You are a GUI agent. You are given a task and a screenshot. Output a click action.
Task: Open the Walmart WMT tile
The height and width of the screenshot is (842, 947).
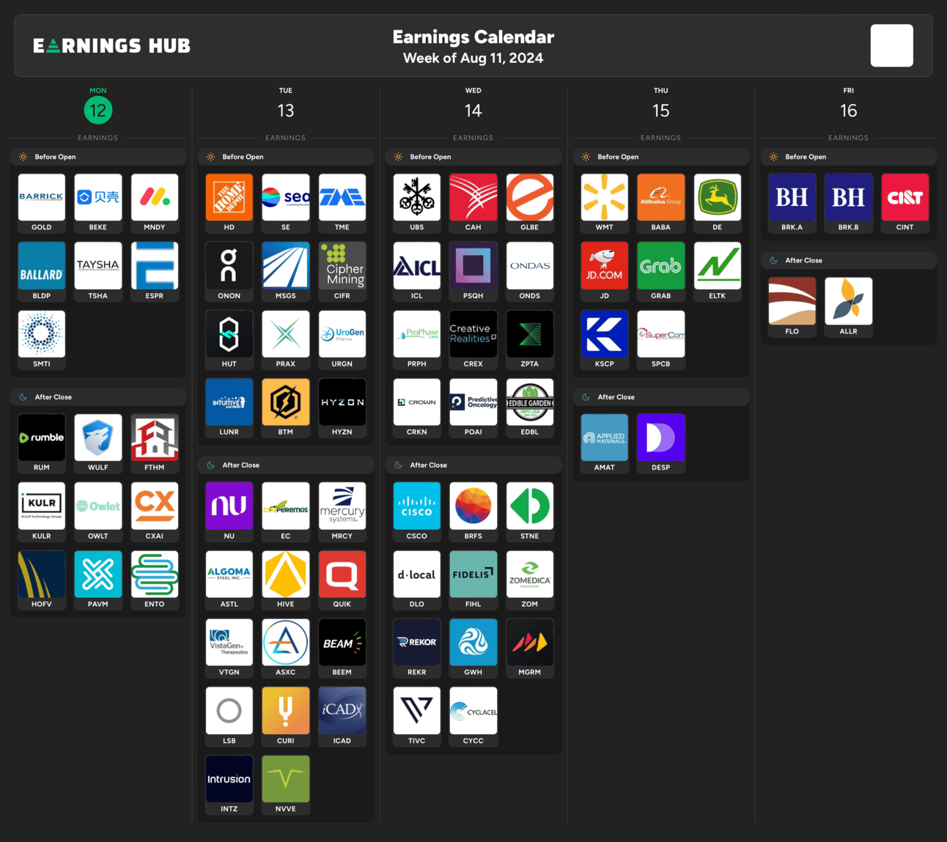coord(605,203)
